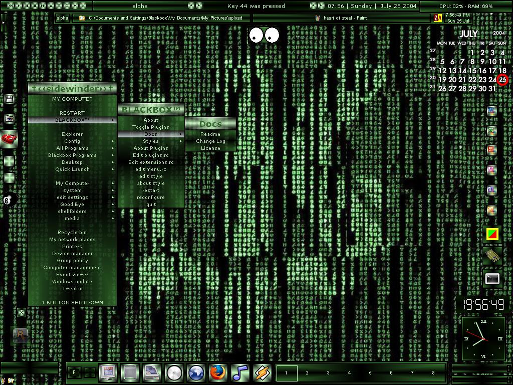This screenshot has height=385, width=513.
Task: Expand the Blackbox Programs submenu
Action: point(72,155)
